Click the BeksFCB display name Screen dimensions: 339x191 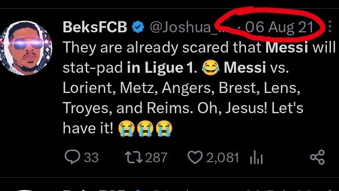(x=95, y=27)
